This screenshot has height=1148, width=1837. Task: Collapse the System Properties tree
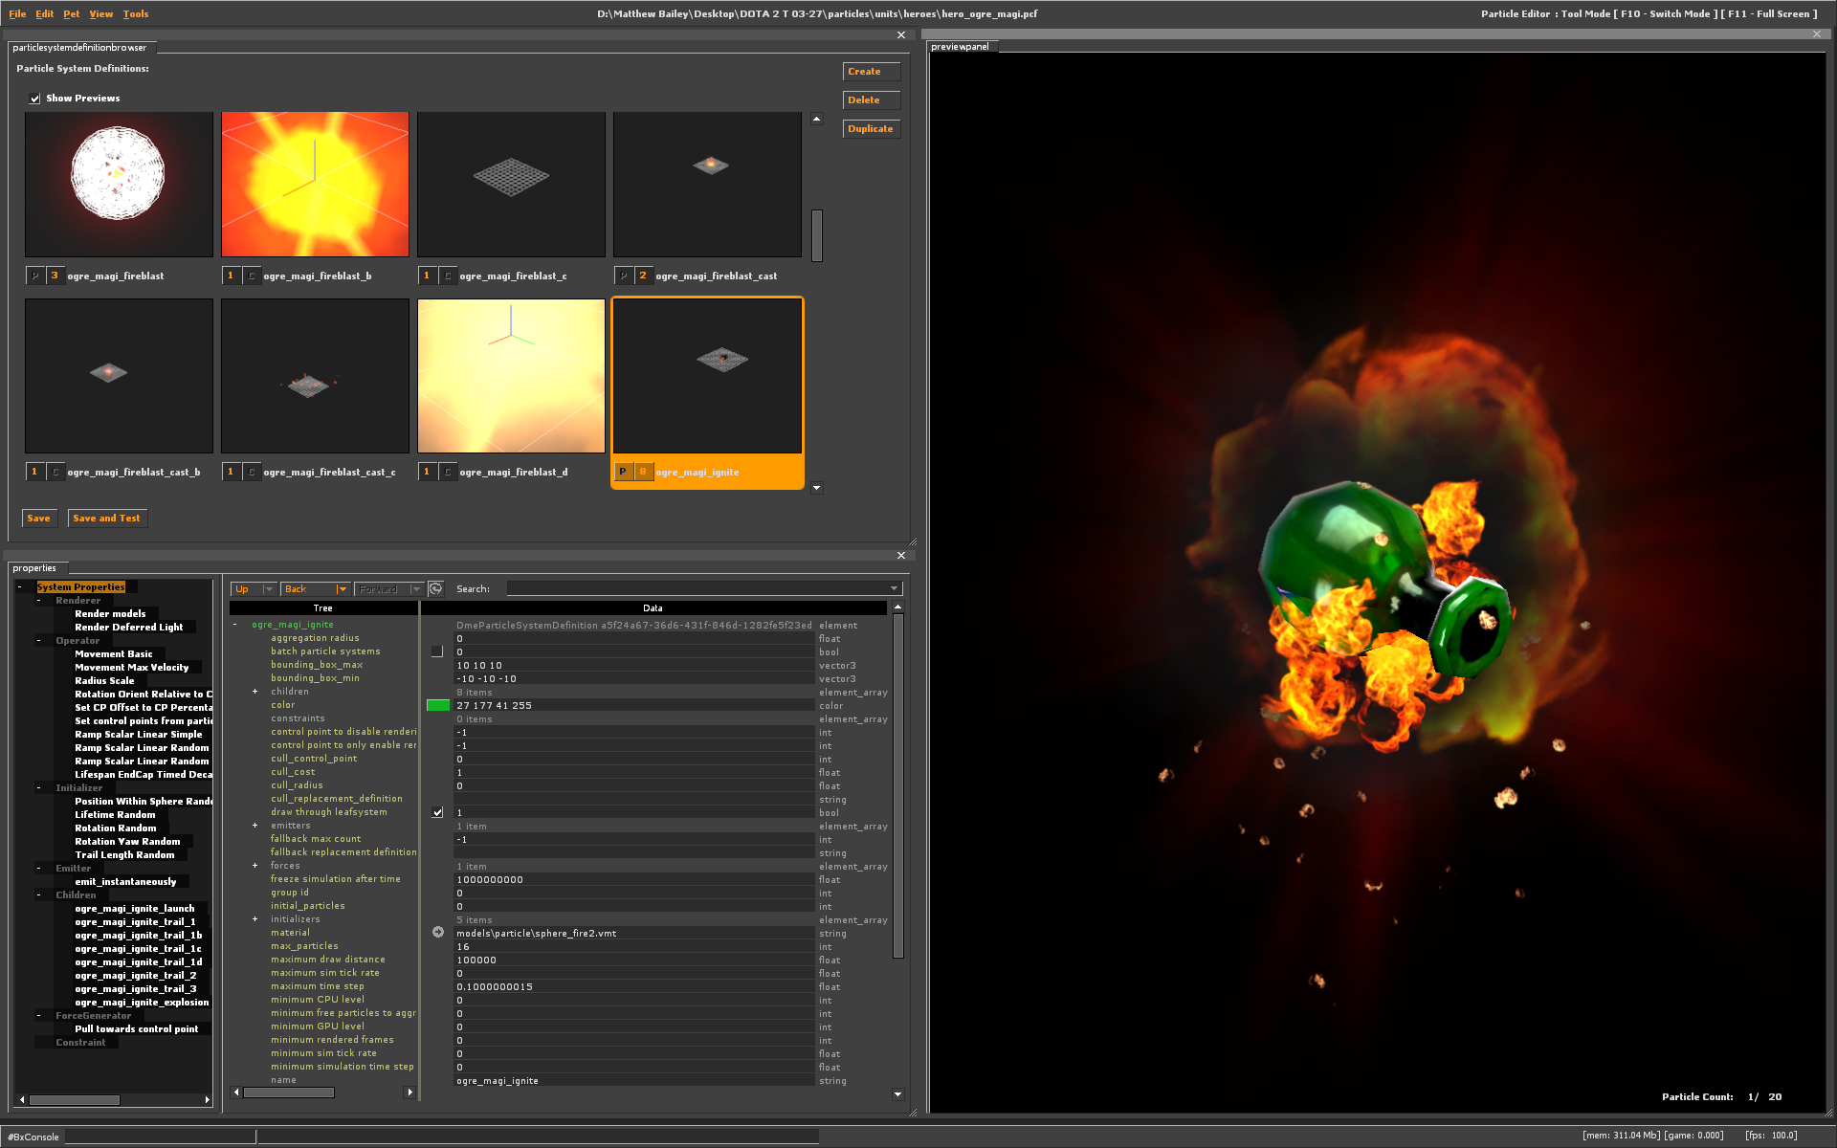(20, 587)
